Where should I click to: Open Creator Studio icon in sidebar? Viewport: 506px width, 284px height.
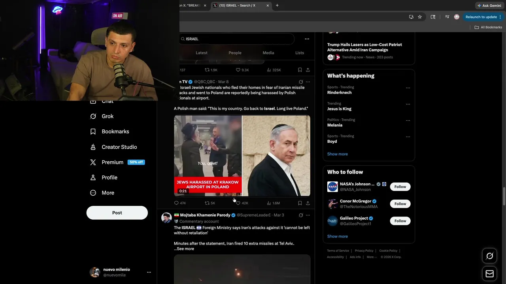[x=93, y=147]
